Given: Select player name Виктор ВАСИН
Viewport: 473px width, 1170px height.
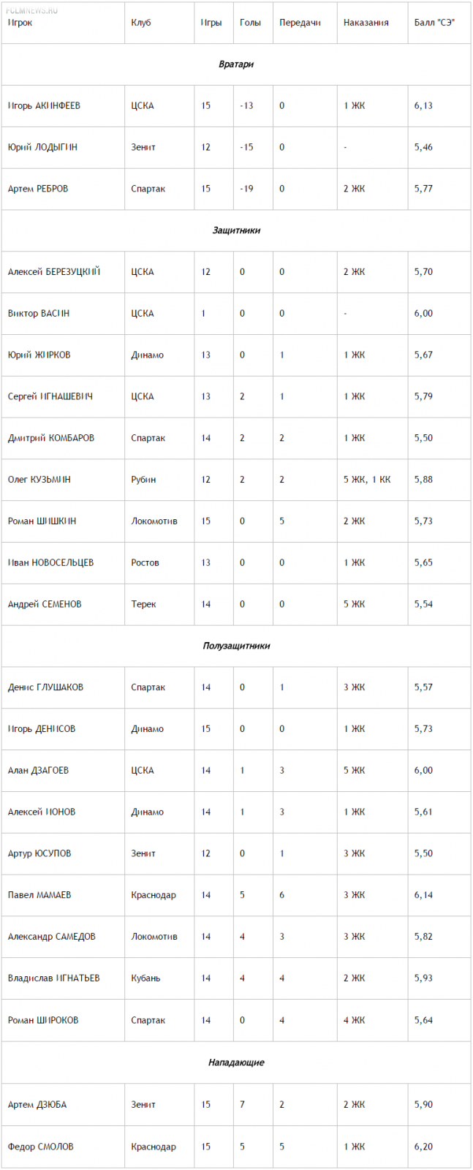Looking at the screenshot, I should coord(39,313).
